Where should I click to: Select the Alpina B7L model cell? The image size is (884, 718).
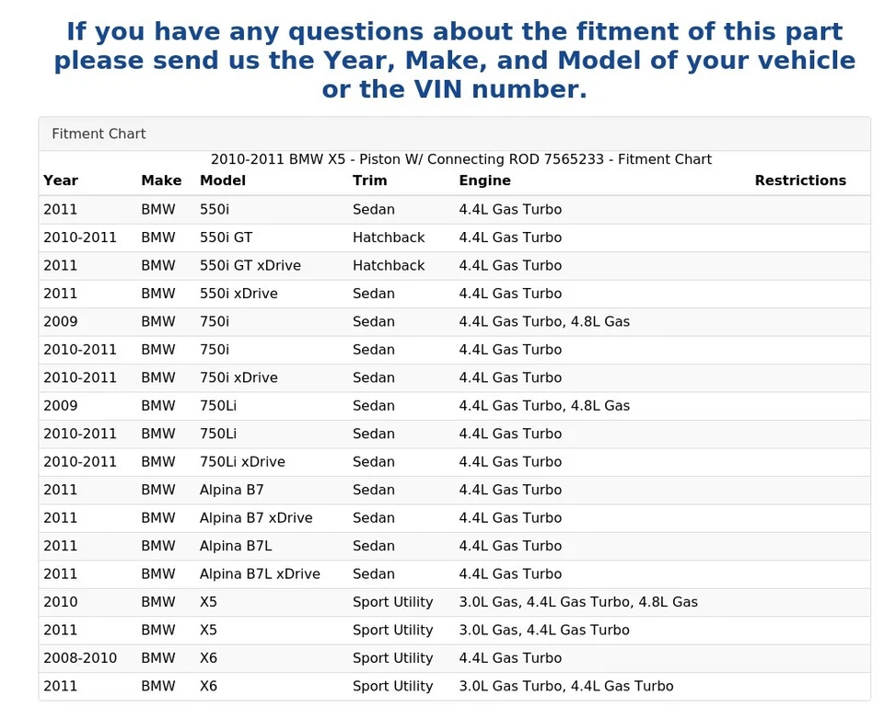(x=236, y=547)
